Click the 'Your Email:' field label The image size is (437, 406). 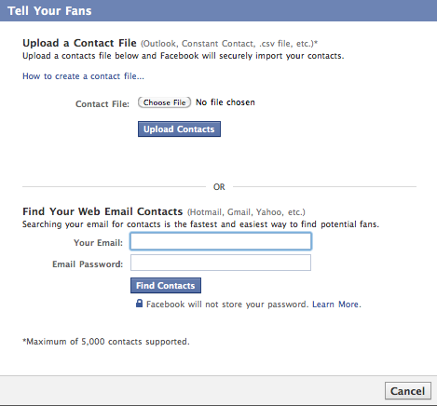click(98, 243)
